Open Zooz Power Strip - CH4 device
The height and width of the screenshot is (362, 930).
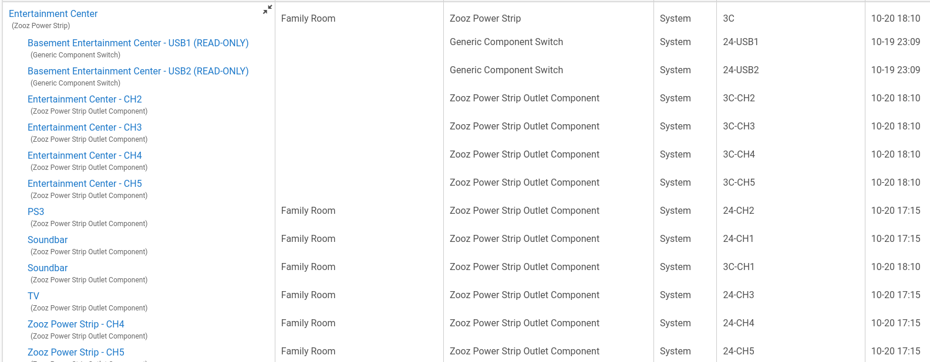tap(76, 324)
